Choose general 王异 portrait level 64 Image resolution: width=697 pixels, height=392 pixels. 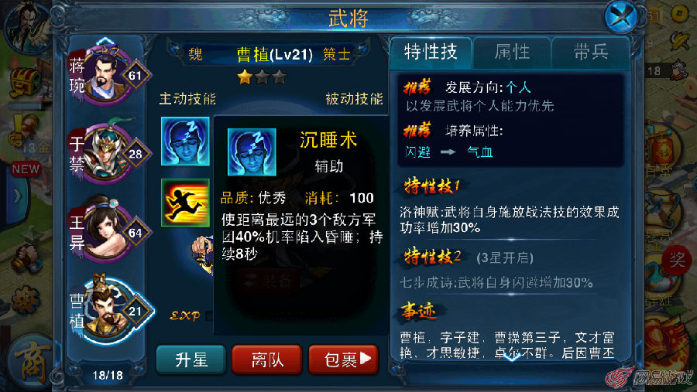click(109, 230)
